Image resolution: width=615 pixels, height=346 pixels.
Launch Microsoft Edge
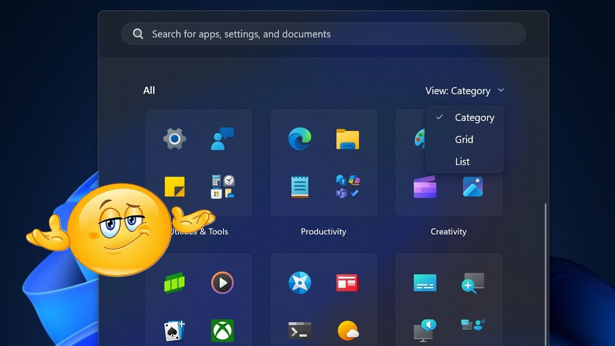[300, 139]
